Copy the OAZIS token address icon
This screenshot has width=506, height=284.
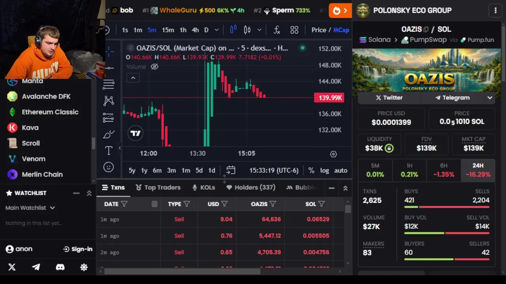click(426, 30)
